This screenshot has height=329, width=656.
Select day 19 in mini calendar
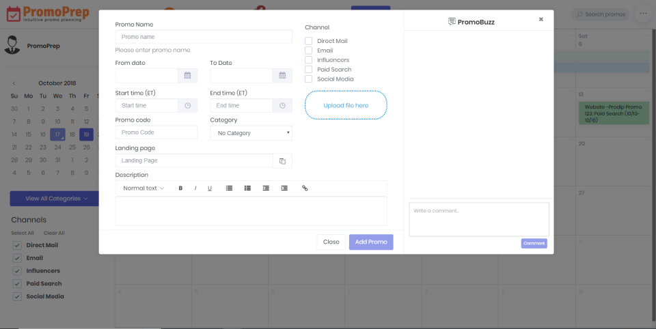[86, 134]
